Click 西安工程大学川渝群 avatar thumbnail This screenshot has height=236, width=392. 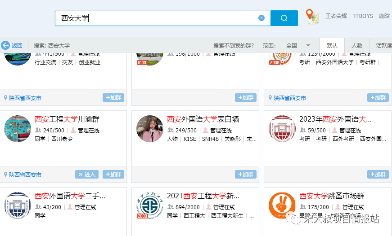(18, 129)
